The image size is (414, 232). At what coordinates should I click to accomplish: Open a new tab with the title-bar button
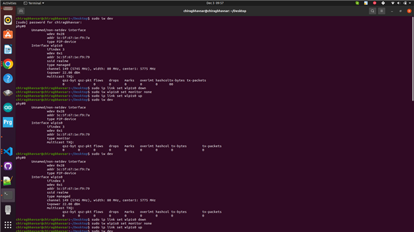pos(21,11)
